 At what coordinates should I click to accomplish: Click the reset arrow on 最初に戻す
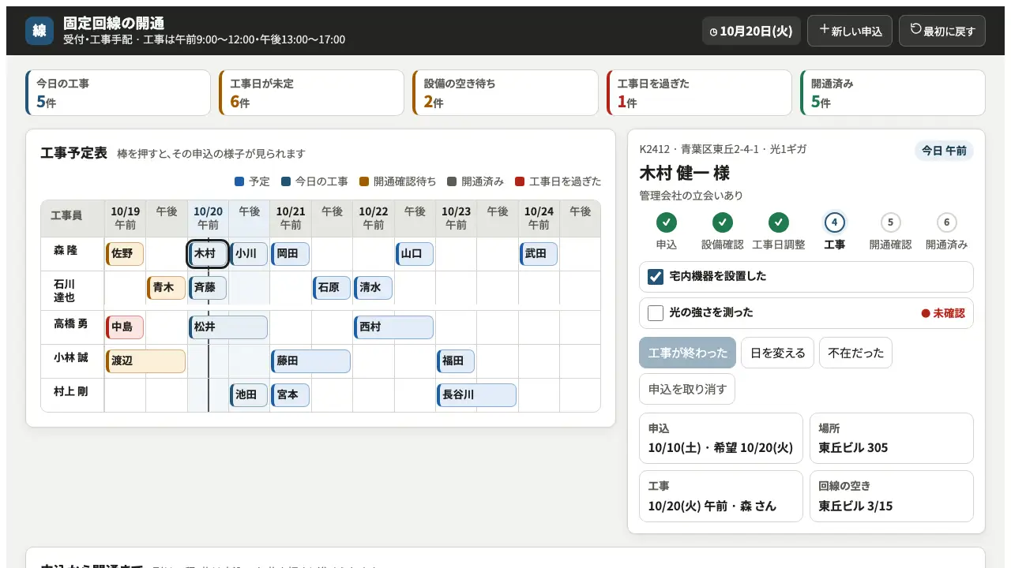point(916,30)
